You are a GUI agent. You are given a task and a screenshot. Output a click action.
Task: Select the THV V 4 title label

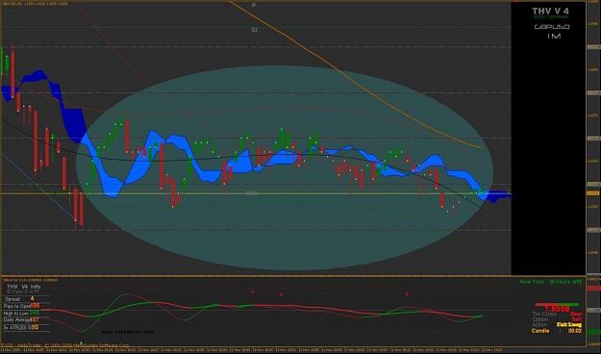point(550,11)
